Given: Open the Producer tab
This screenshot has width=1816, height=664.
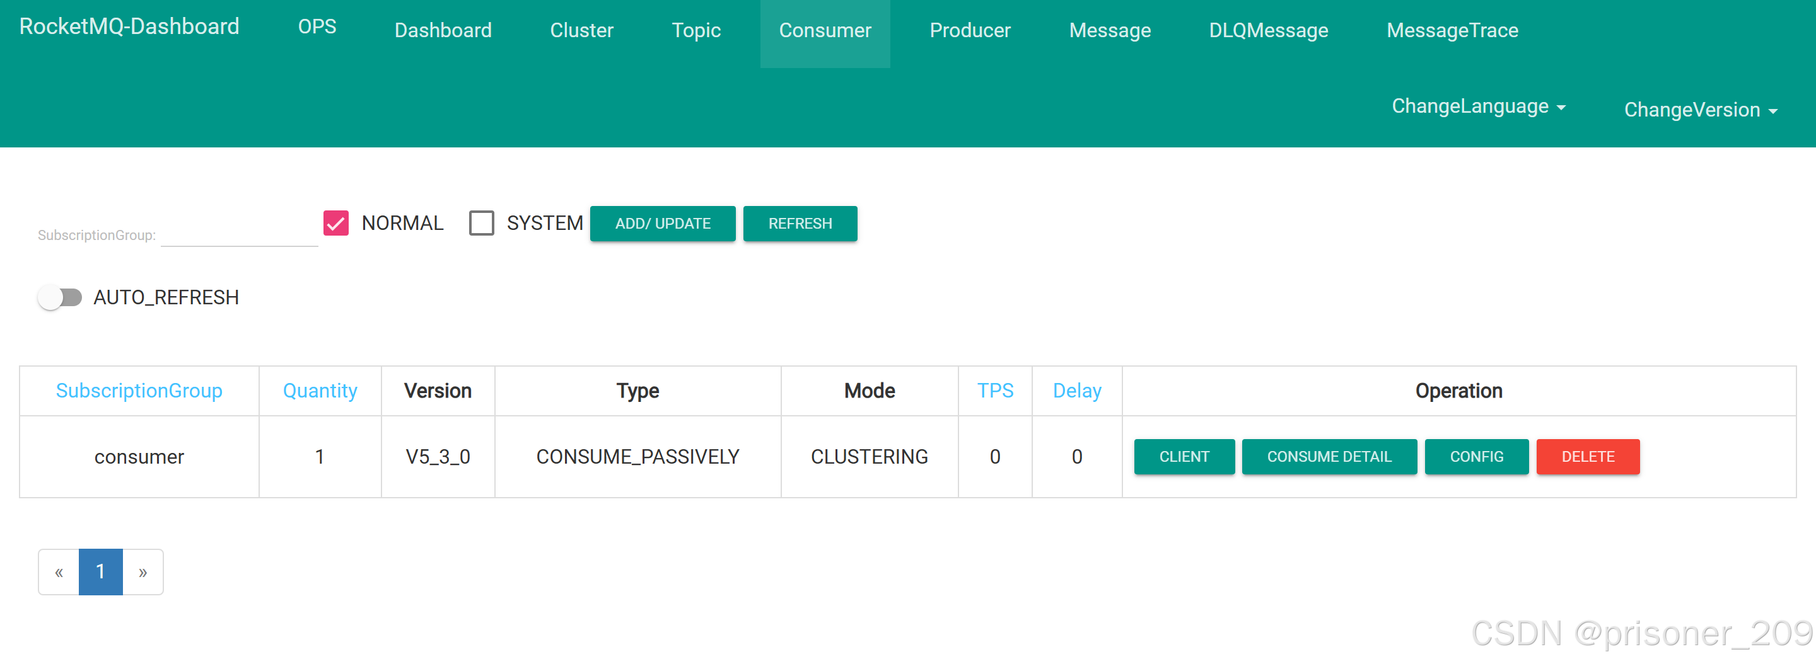Looking at the screenshot, I should point(970,30).
